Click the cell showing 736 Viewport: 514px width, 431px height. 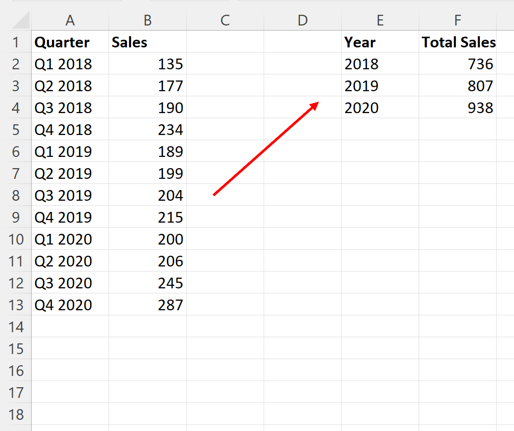(x=457, y=64)
